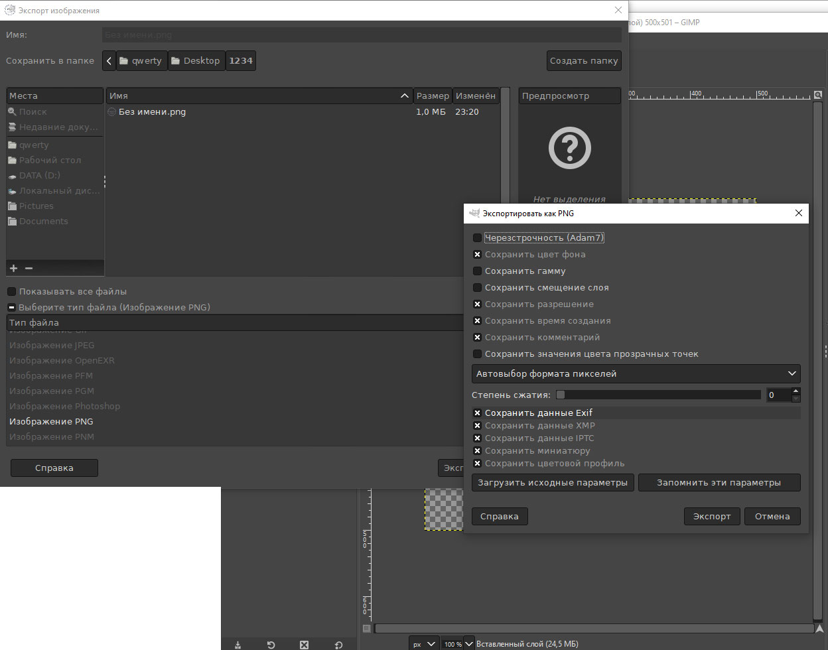Sort files by the Изменён column header
The image size is (828, 650).
(476, 96)
